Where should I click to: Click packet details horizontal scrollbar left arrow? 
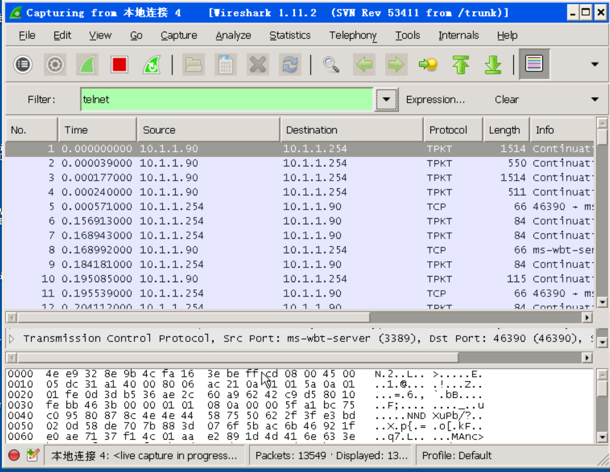pos(12,358)
